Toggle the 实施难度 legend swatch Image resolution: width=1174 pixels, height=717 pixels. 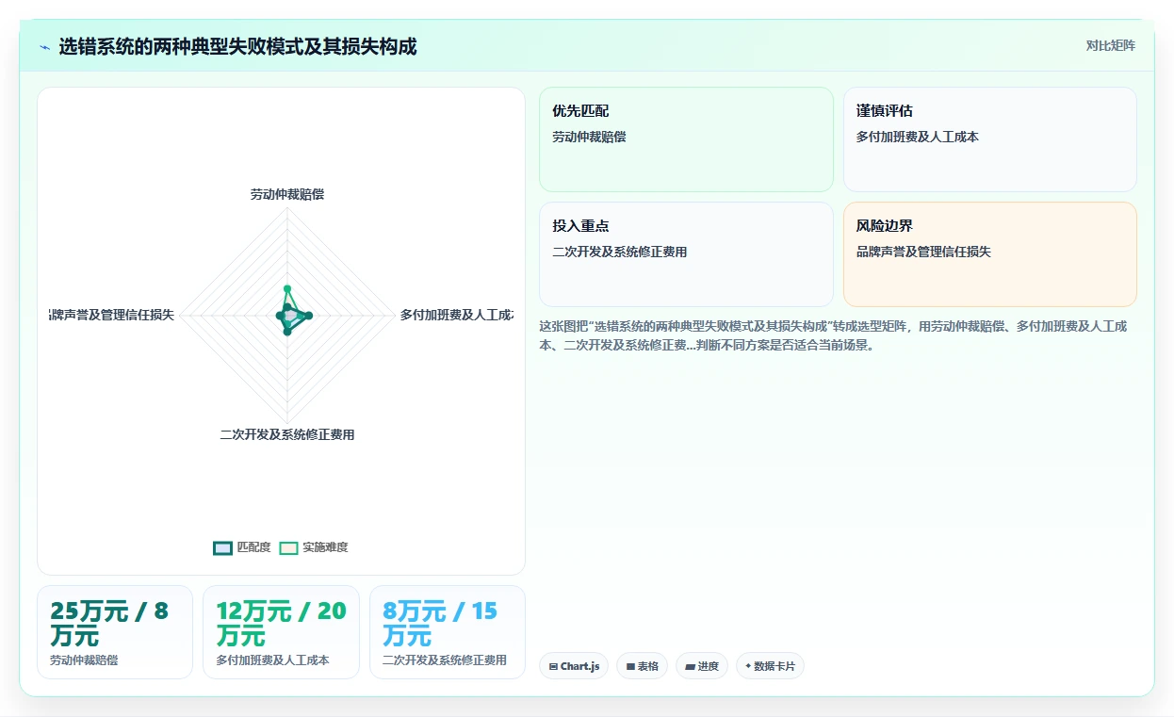click(x=289, y=548)
